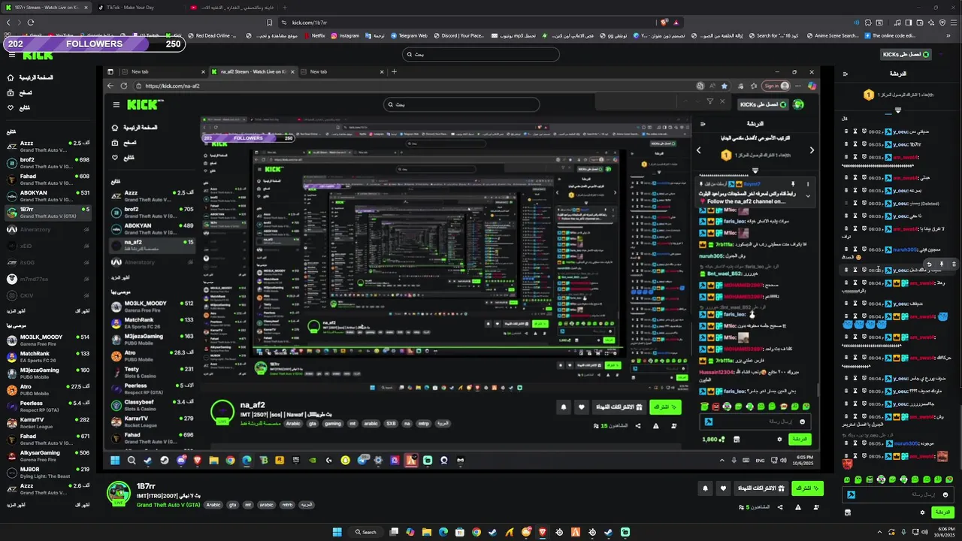Open chat settings gear icon

[922, 512]
